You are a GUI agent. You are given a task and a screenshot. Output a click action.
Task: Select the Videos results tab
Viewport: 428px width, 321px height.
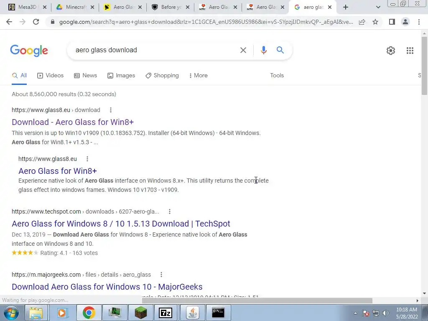pyautogui.click(x=50, y=76)
